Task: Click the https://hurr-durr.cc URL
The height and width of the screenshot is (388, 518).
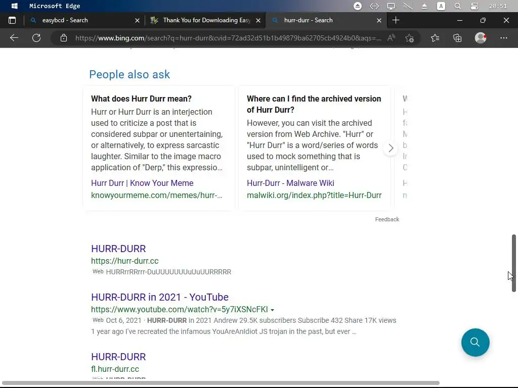Action: [125, 261]
